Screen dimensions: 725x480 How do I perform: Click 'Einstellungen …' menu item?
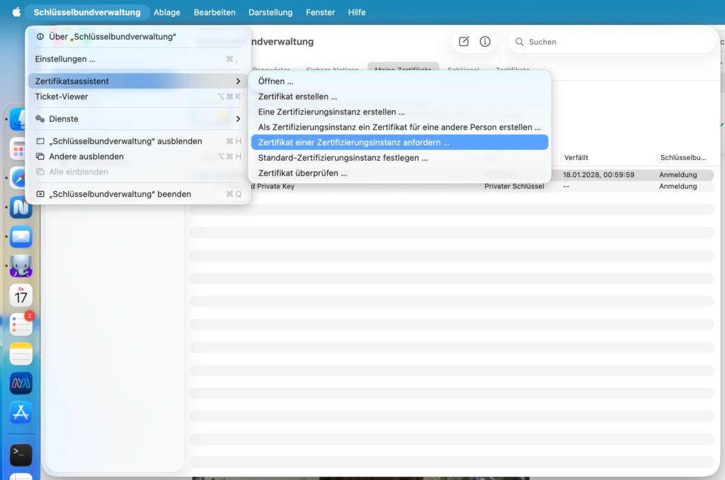pyautogui.click(x=65, y=59)
